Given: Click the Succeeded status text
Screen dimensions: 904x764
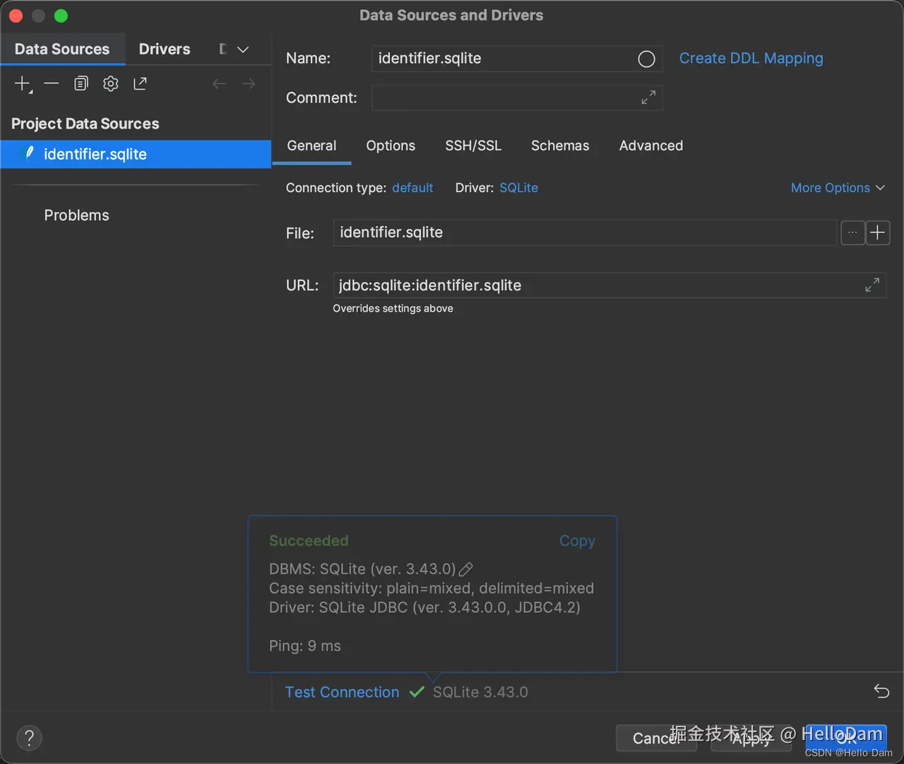Looking at the screenshot, I should click(309, 541).
